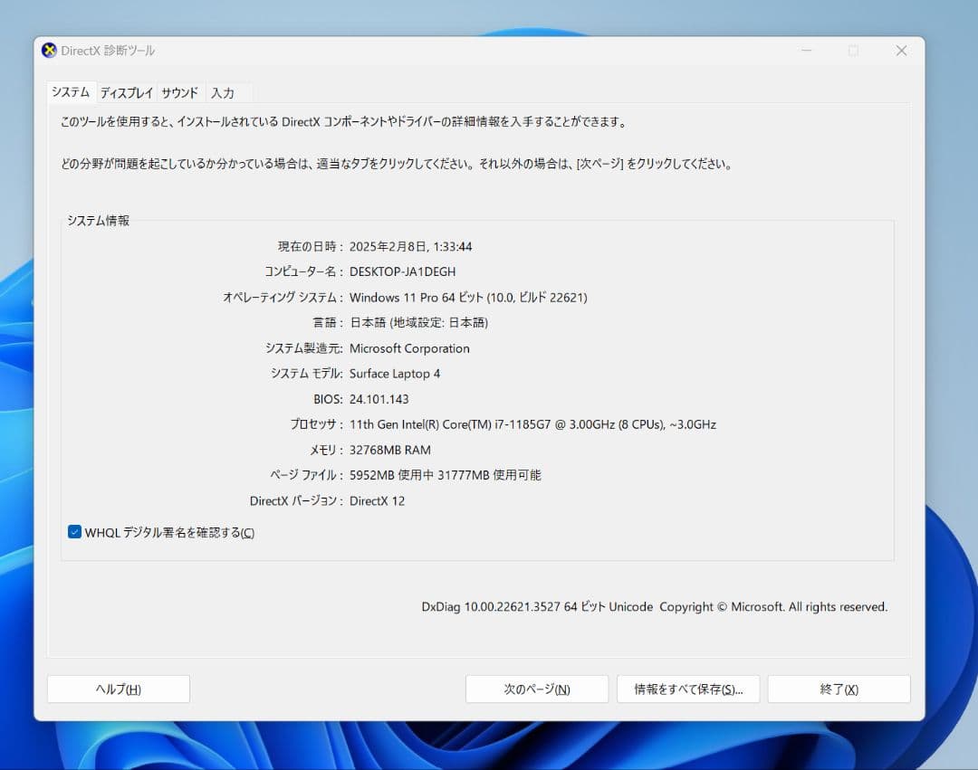The height and width of the screenshot is (770, 978).
Task: Open the サウンド tab
Action: (178, 91)
